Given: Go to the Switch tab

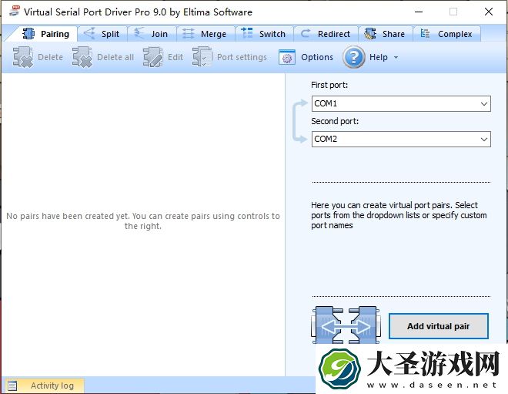Looking at the screenshot, I should [264, 34].
